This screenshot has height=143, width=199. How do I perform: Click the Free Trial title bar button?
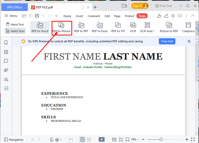(x=163, y=6)
